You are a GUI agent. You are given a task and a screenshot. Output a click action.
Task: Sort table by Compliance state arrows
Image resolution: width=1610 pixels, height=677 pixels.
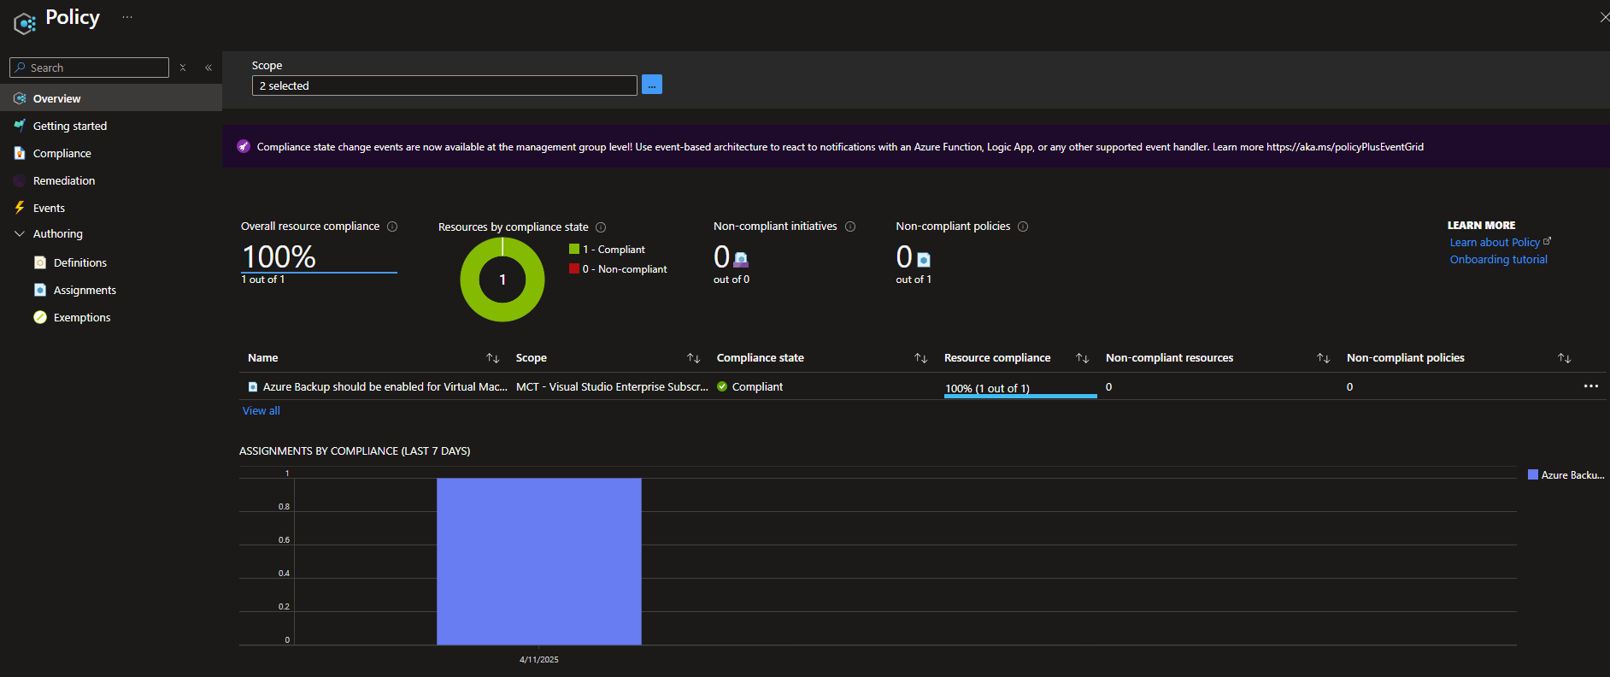pos(921,358)
